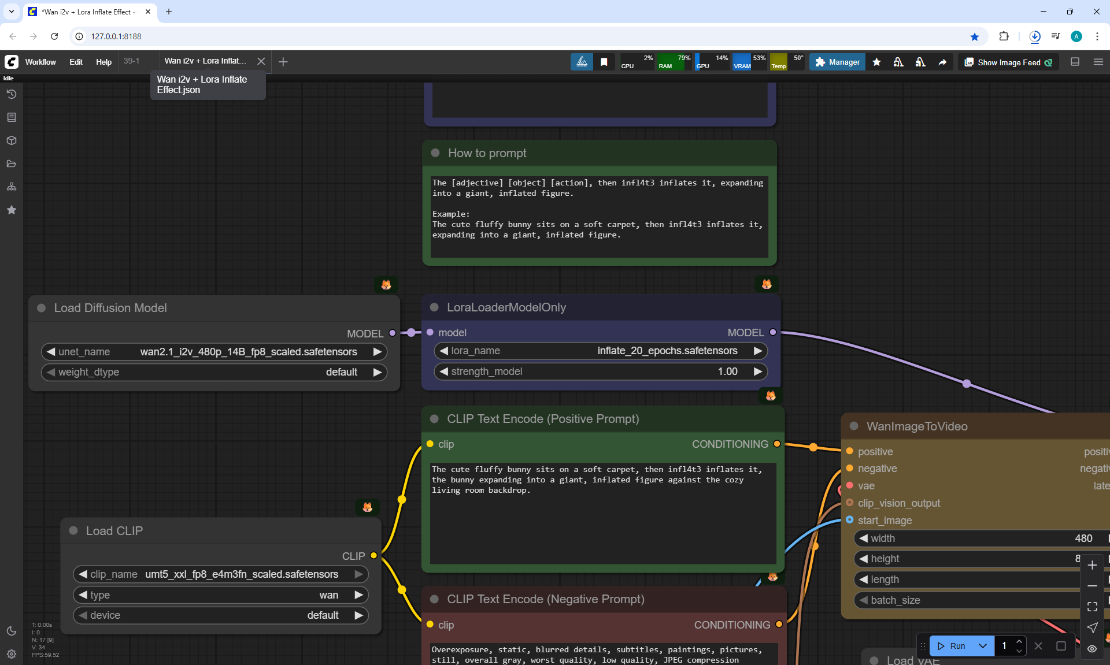1110x665 pixels.
Task: Open the queue history sidebar icon
Action: click(12, 94)
